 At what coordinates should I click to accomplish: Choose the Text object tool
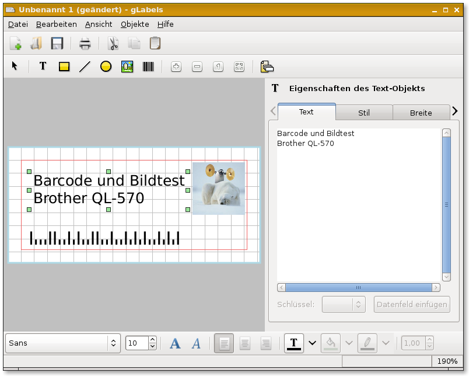[43, 66]
